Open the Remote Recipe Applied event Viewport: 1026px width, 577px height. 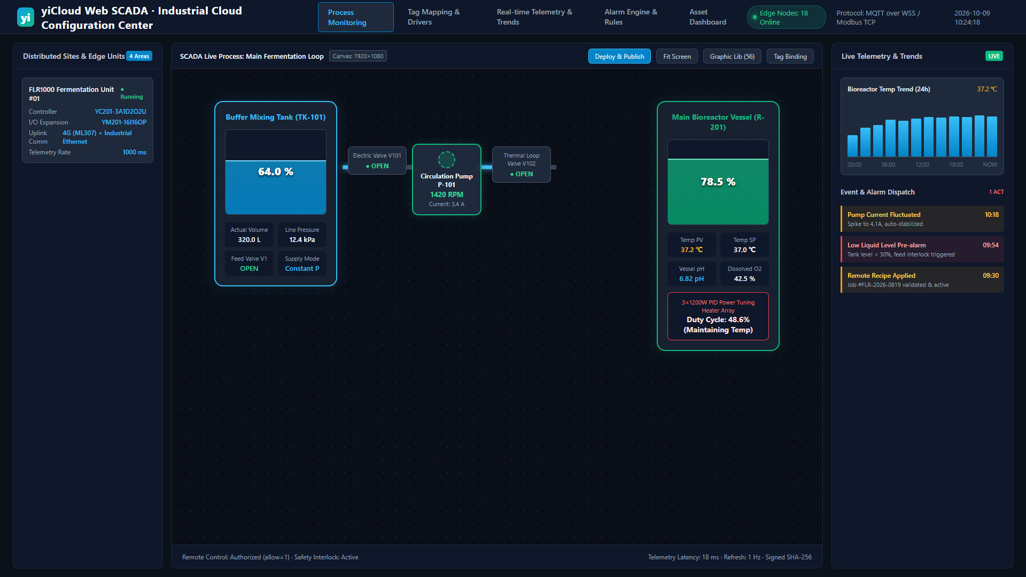pyautogui.click(x=922, y=280)
